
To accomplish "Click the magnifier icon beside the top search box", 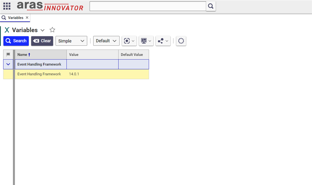I will tap(211, 6).
